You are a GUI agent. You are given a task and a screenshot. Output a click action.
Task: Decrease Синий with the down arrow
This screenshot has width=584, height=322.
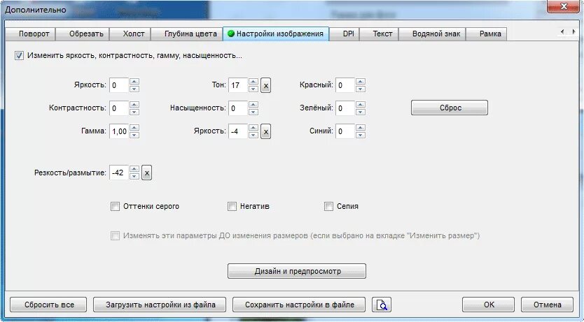pyautogui.click(x=360, y=135)
